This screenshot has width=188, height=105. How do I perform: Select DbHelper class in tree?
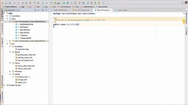24,27
